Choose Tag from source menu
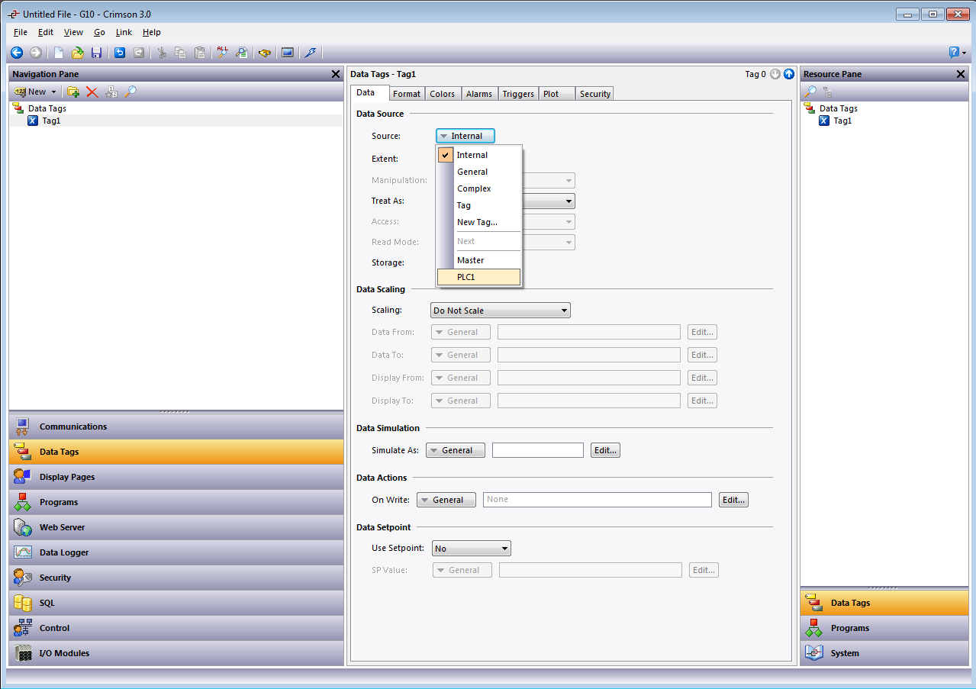The image size is (976, 689). tap(478, 205)
